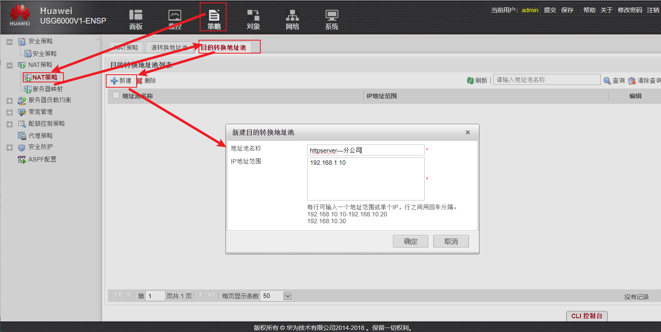Go to the first page icon
661x332 pixels.
(118, 295)
